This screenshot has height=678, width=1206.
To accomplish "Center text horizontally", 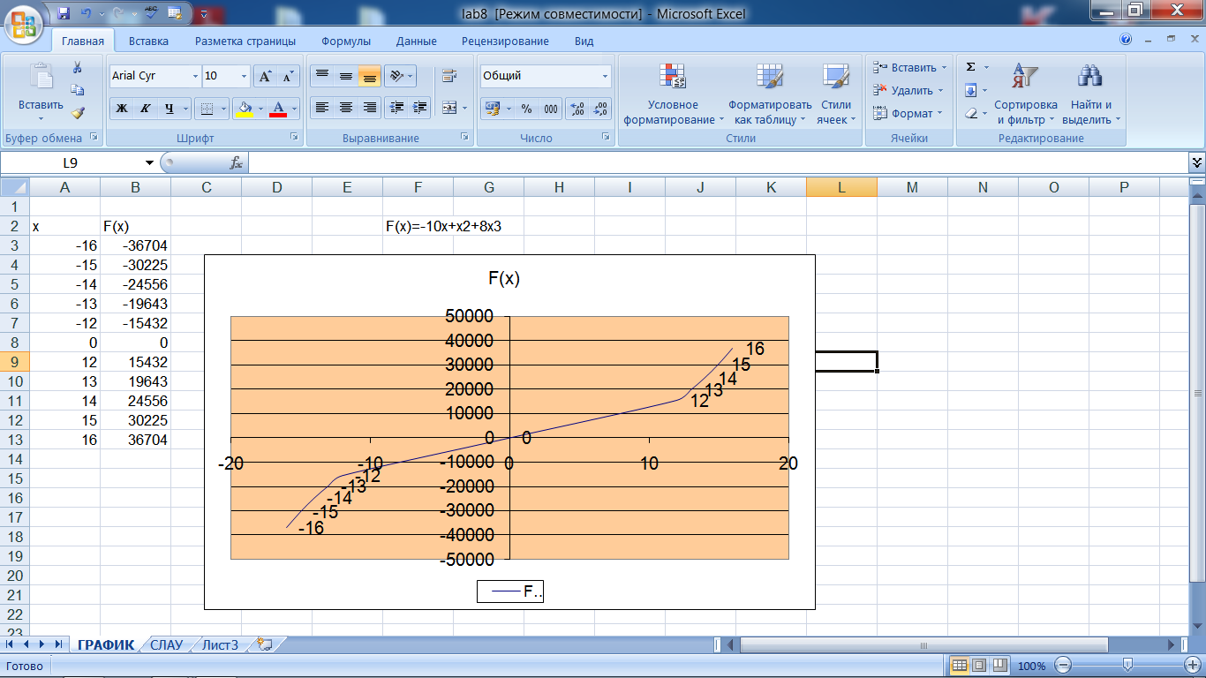I will click(346, 108).
